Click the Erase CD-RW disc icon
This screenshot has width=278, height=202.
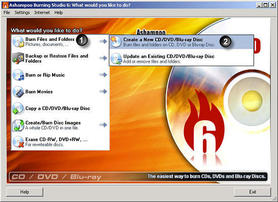(x=18, y=142)
